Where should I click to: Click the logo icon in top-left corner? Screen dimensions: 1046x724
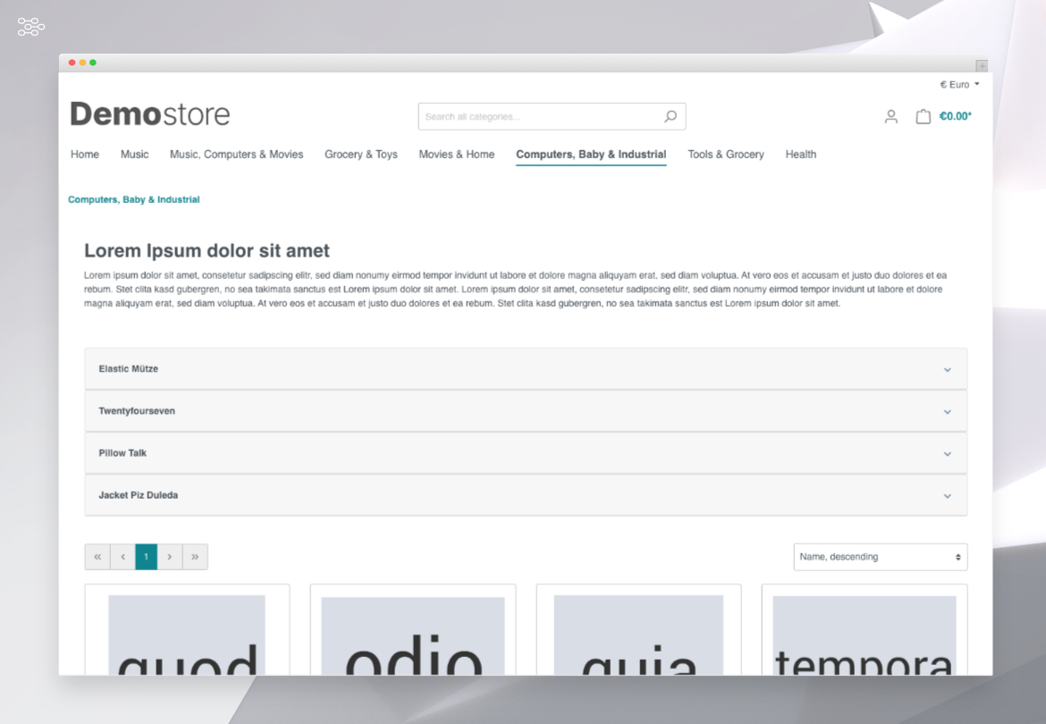click(x=31, y=27)
